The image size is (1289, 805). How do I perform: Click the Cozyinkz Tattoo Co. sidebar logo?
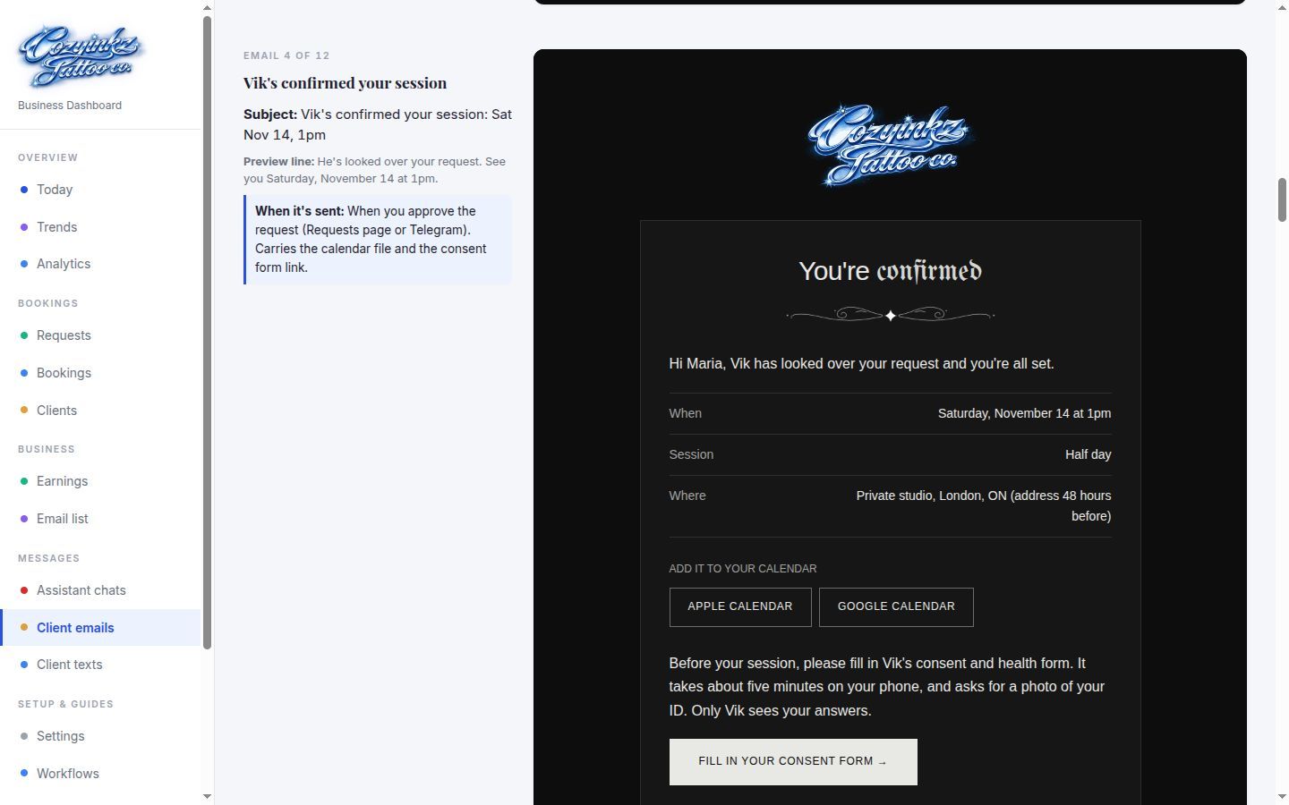(x=81, y=55)
